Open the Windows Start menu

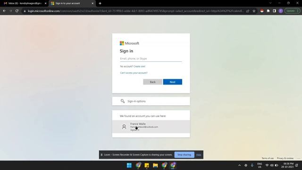pyautogui.click(x=129, y=165)
